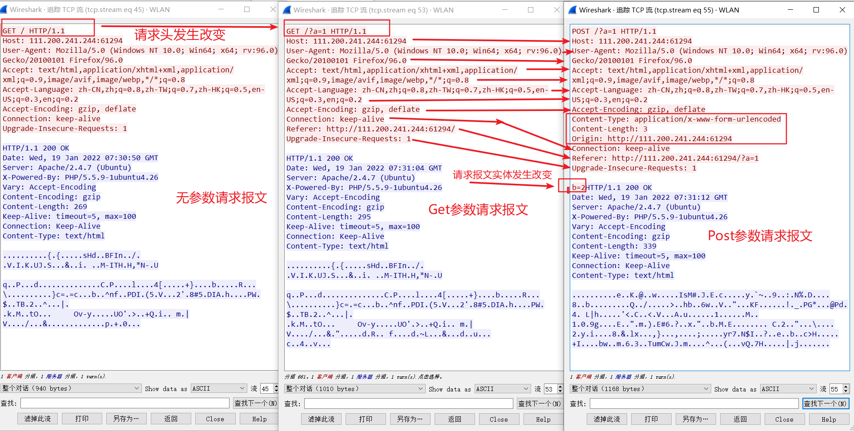Click 返回 button in stream 53 window
854x431 pixels.
tap(455, 419)
